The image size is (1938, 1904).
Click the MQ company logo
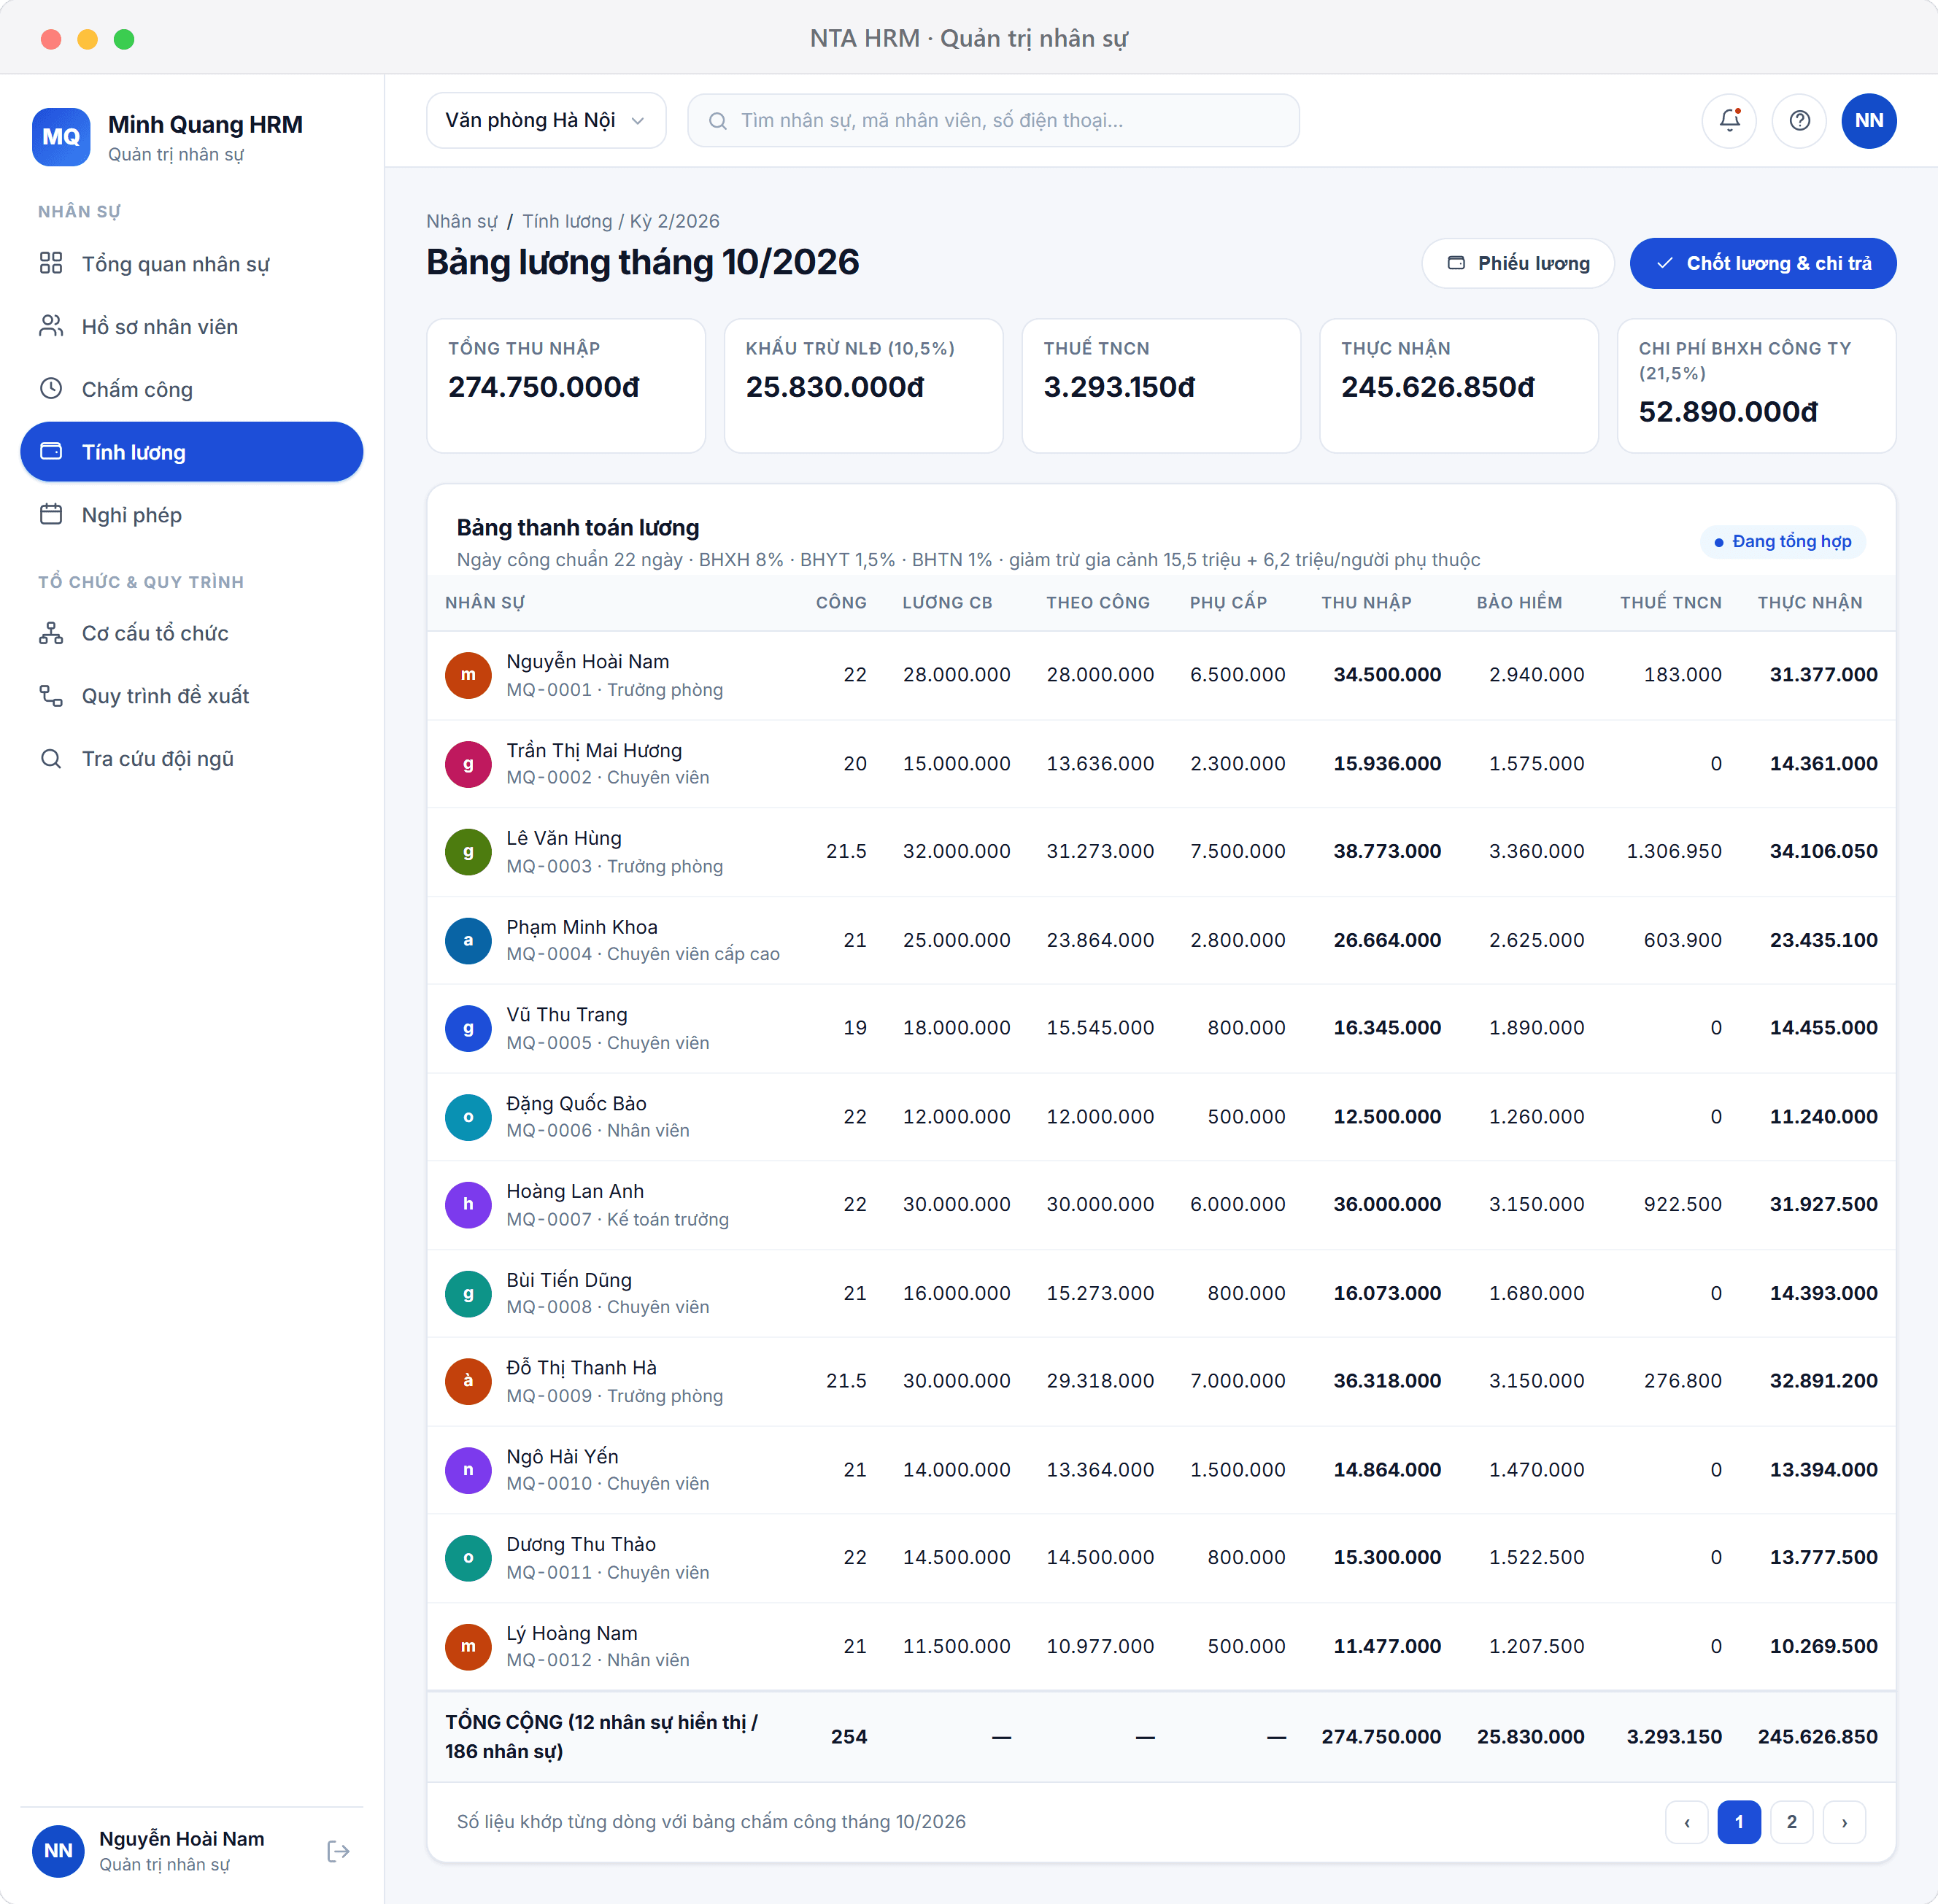61,137
